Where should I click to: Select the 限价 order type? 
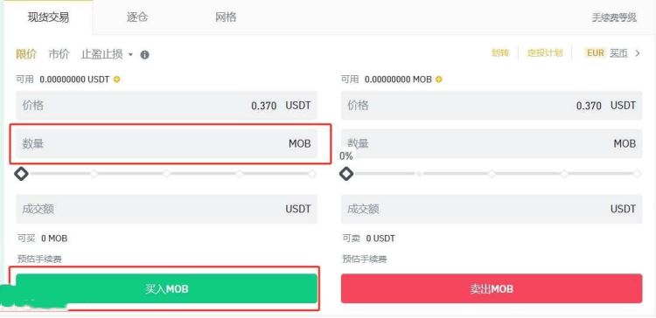tap(26, 54)
